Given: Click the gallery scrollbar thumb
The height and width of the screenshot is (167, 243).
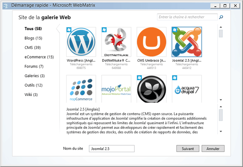Looking at the screenshot, I should click(221, 33).
